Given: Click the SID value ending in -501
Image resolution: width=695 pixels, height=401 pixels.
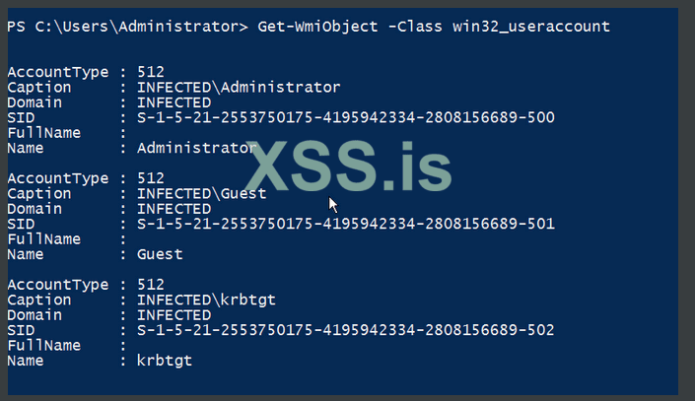Looking at the screenshot, I should pyautogui.click(x=345, y=224).
